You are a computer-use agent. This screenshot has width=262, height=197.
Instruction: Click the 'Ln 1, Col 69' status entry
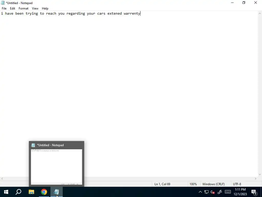pos(162,184)
